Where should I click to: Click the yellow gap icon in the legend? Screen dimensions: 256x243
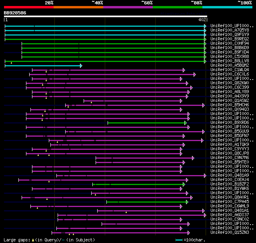coord(33,240)
